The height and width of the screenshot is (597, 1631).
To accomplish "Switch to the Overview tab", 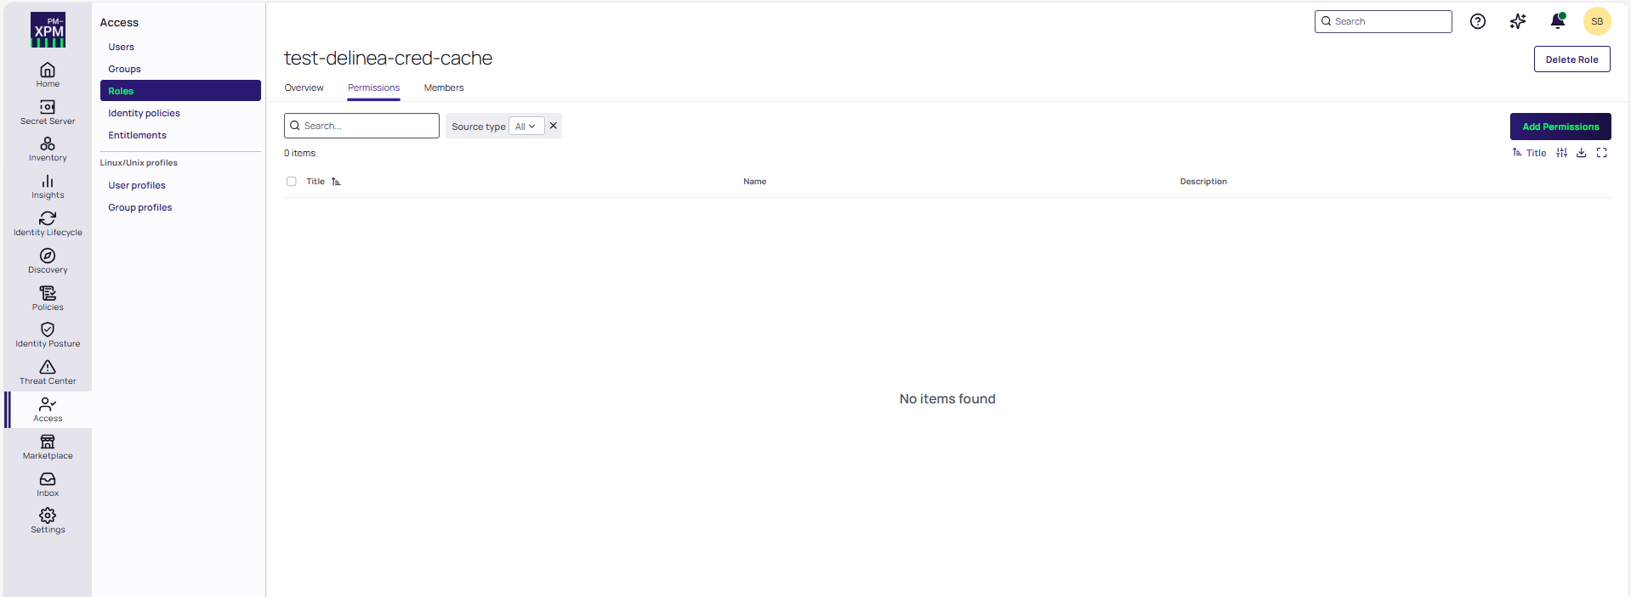I will (304, 88).
